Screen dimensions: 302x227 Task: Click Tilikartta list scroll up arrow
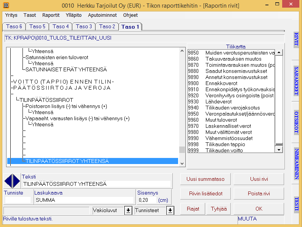pyautogui.click(x=279, y=52)
